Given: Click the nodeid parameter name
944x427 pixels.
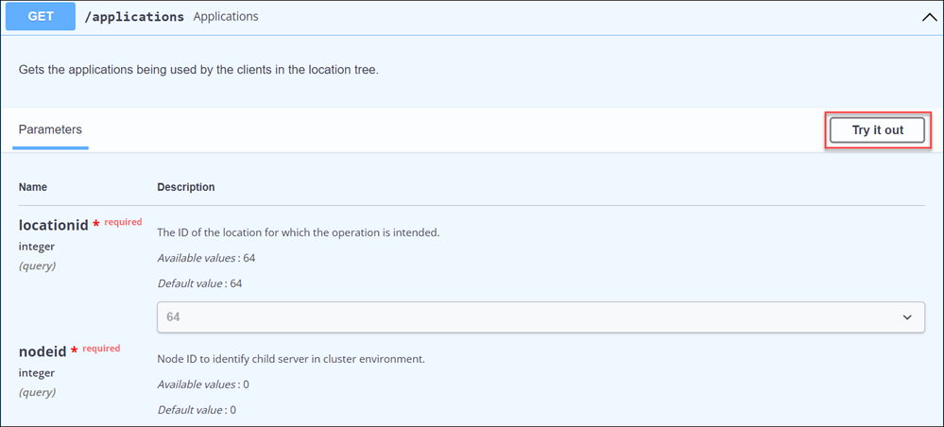Looking at the screenshot, I should 43,351.
